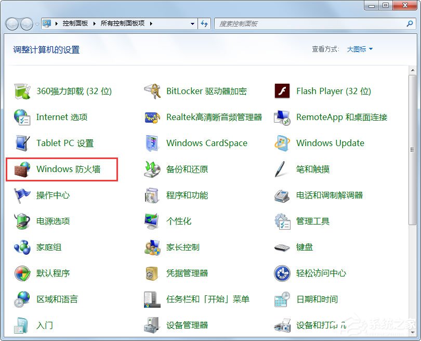421x341 pixels.
Task: Click inside the 搜索控制面板 search box
Action: [312, 23]
